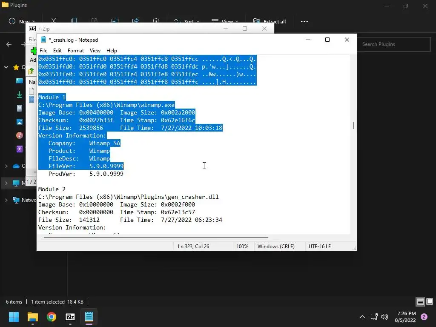Minimize the Notepad window
This screenshot has width=436, height=327.
click(x=308, y=40)
